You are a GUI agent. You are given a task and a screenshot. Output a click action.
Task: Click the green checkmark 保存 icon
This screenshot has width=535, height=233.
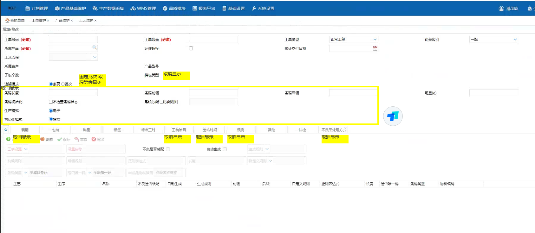click(x=60, y=139)
